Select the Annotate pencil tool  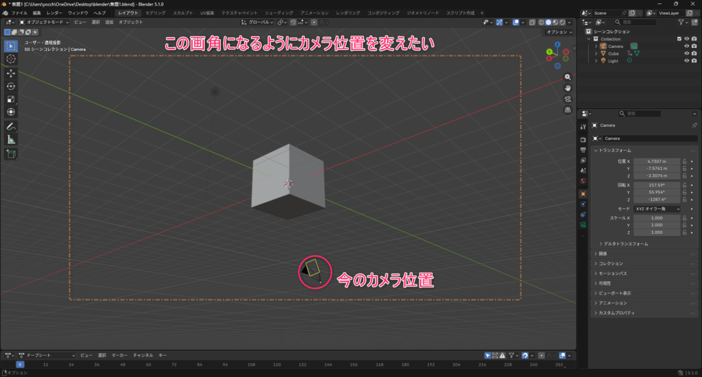[11, 126]
